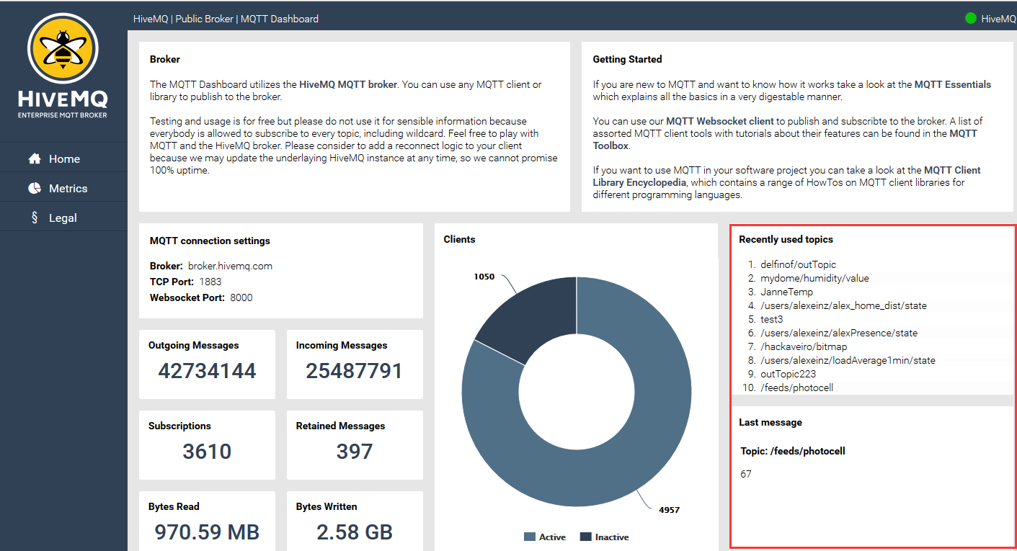Select topic /users/alexeinz/alexPresence/state
1017x551 pixels.
839,333
